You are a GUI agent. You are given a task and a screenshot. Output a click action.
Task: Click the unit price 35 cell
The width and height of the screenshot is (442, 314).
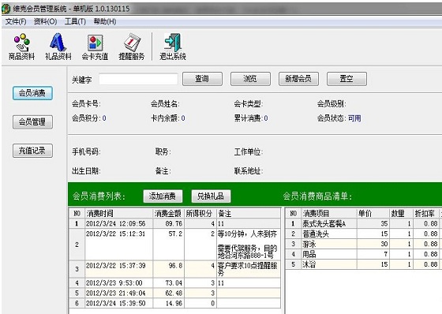(373, 224)
